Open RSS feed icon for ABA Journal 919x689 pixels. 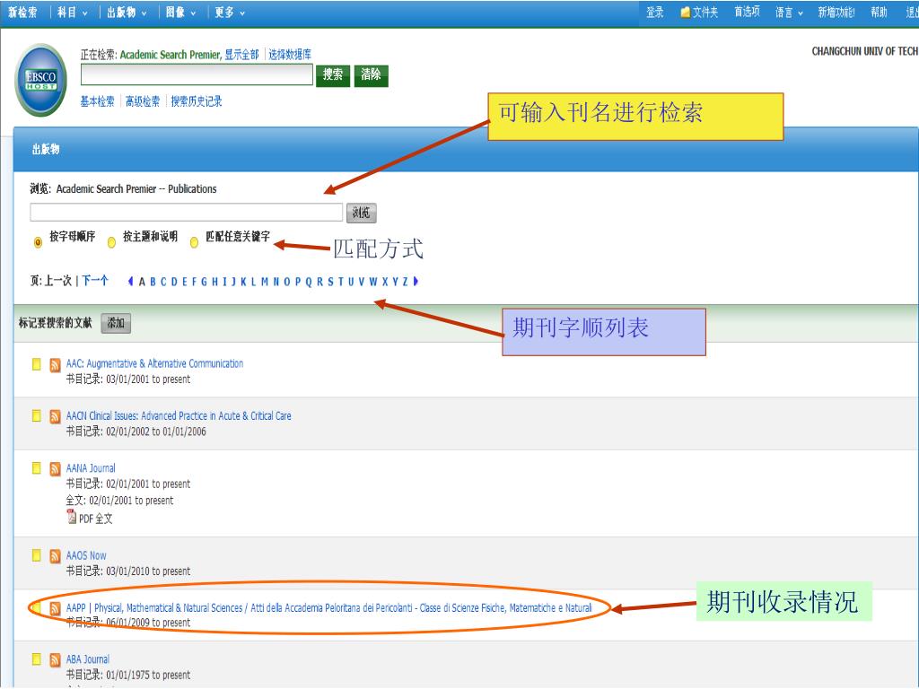click(x=55, y=660)
